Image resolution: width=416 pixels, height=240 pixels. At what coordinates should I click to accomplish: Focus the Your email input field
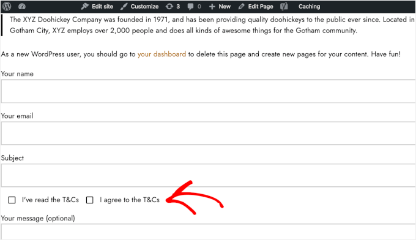click(208, 133)
